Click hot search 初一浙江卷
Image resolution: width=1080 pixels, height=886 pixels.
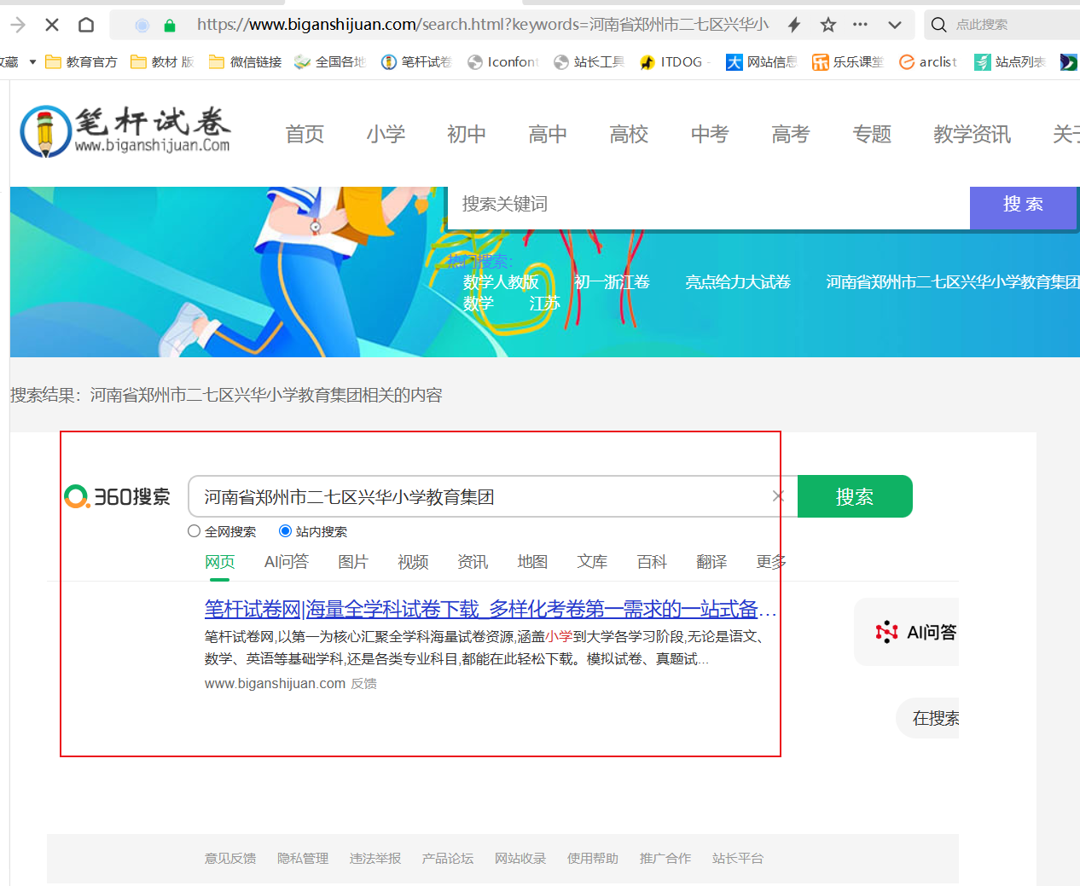point(612,282)
